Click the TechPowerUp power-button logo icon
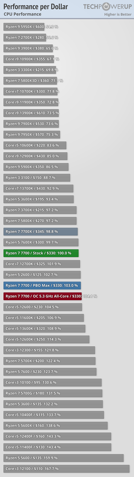This screenshot has height=477, width=134. (x=106, y=6)
